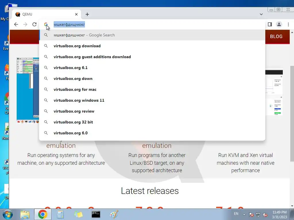This screenshot has width=294, height=220.
Task: Show hidden system tray icons
Action: tap(244, 215)
